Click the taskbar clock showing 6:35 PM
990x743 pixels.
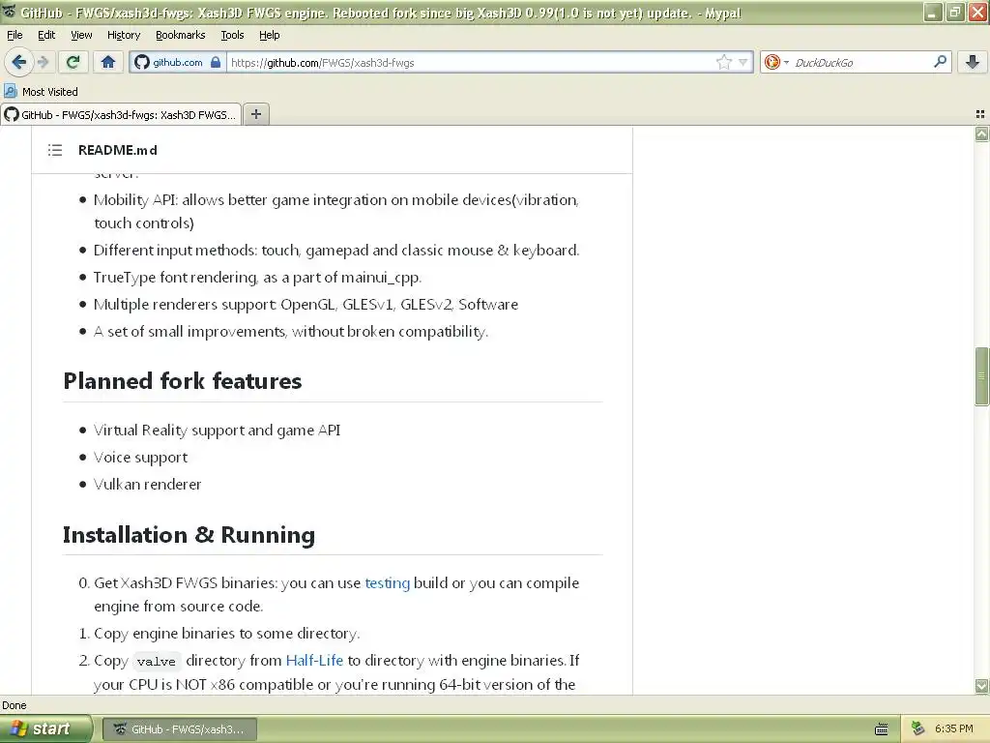pos(953,728)
